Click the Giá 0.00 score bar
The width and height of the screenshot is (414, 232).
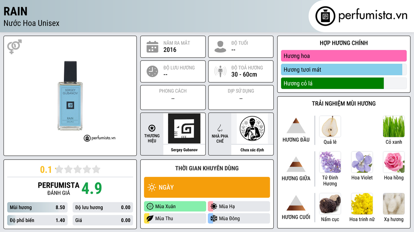tap(103, 220)
